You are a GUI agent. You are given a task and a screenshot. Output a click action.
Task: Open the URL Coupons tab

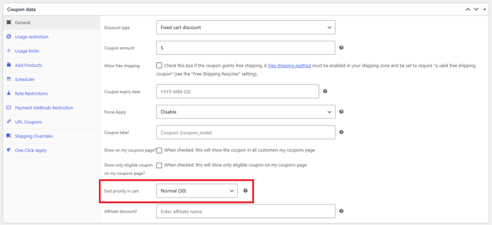point(51,122)
